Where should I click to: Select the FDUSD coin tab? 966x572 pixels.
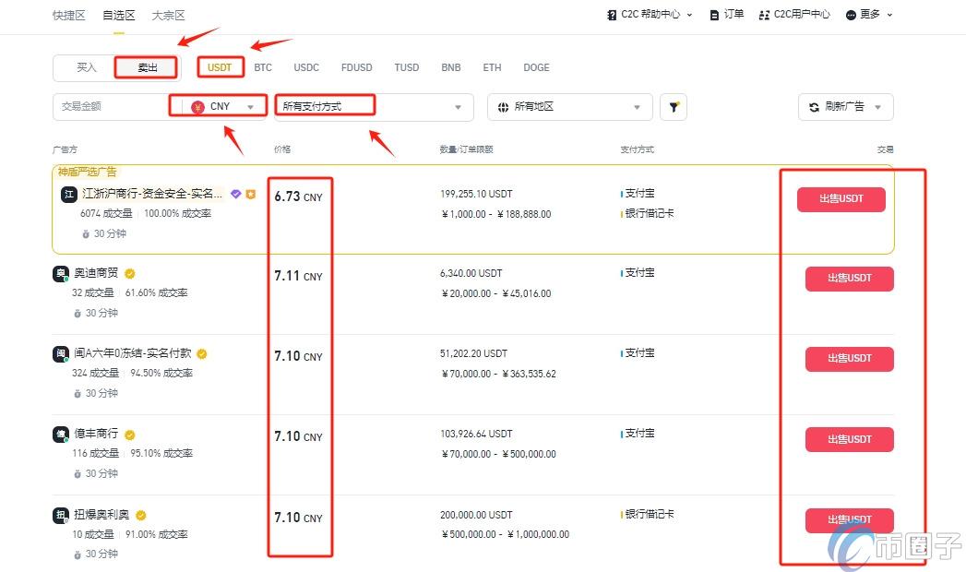pyautogui.click(x=357, y=67)
